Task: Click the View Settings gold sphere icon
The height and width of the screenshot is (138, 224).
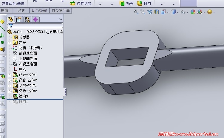Action: click(210, 12)
